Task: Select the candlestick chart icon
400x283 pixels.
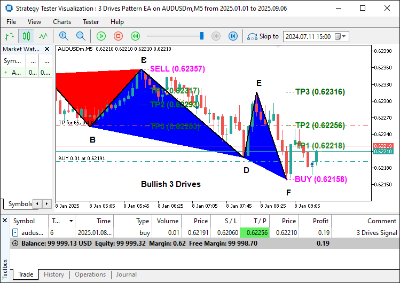Action: pyautogui.click(x=26, y=36)
